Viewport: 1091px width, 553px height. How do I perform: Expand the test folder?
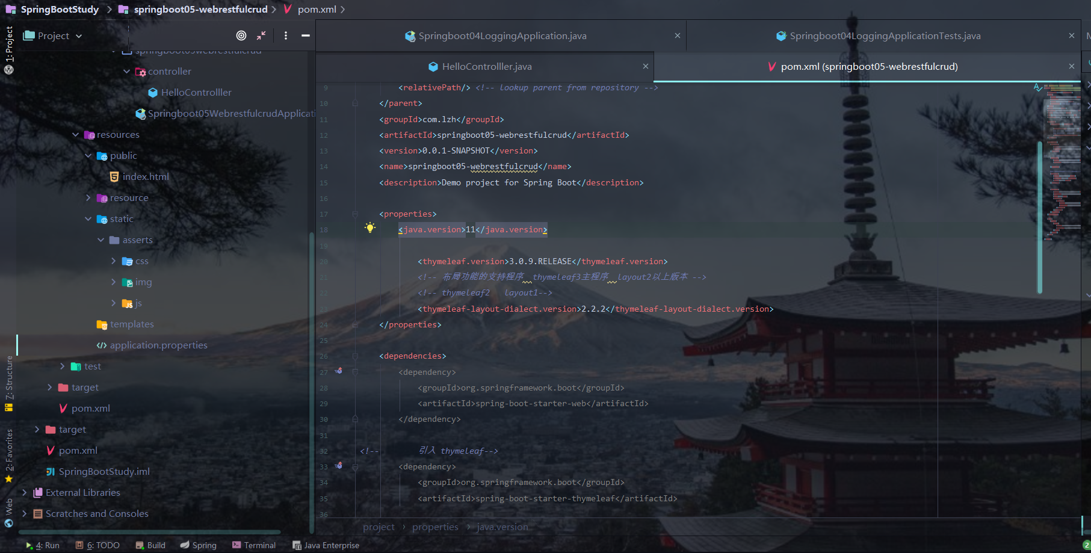pos(63,366)
